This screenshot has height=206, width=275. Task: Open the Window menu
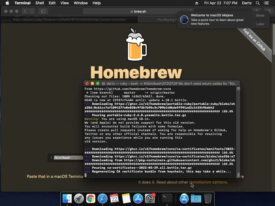[x=81, y=3]
